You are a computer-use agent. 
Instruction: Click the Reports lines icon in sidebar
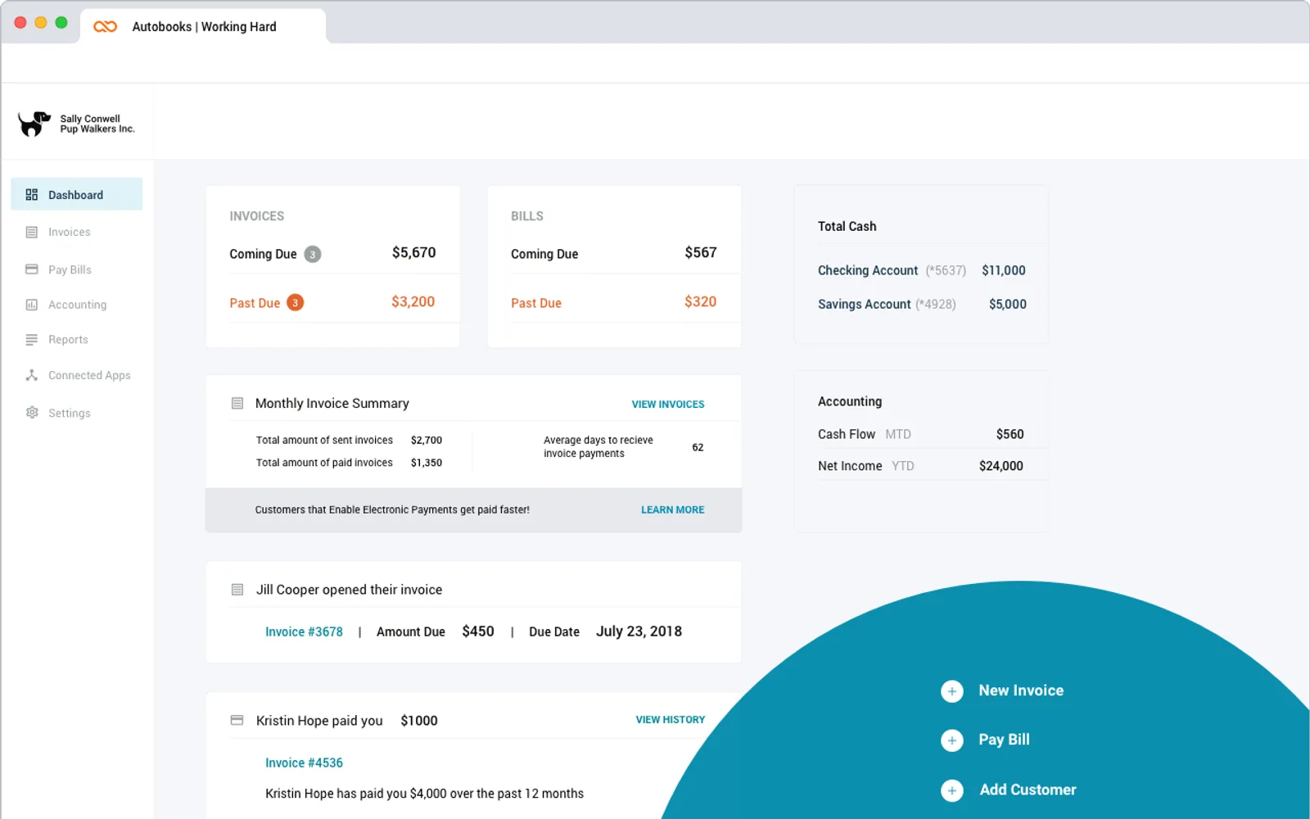click(x=32, y=340)
